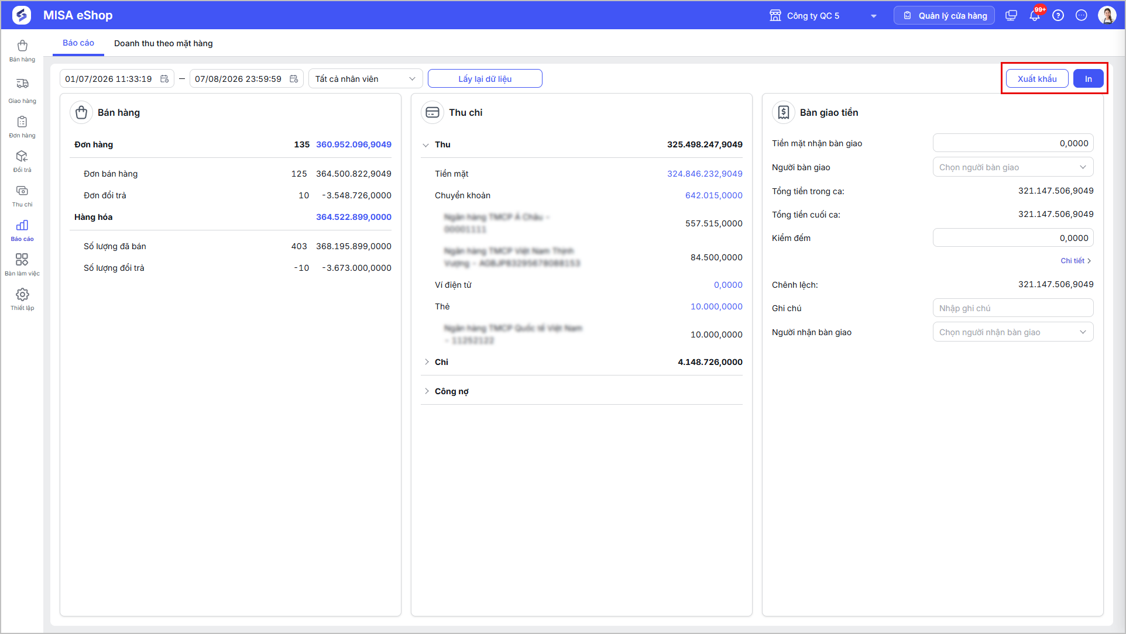1126x634 pixels.
Task: Select the Báo cáo tab
Action: [x=78, y=43]
